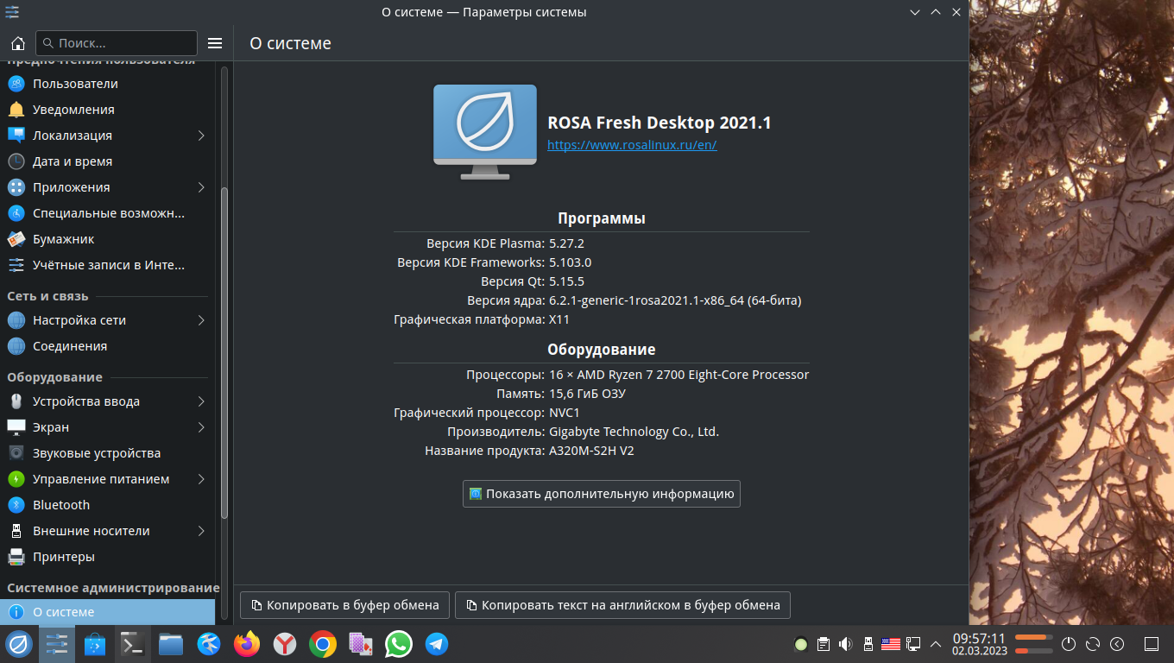Open the card game from the taskbar
Viewport: 1174px width, 663px height.
point(361,644)
